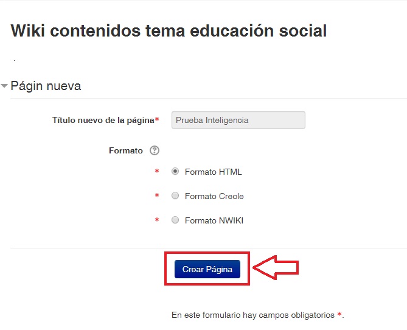Click the Título nuevo de la página label
This screenshot has height=330, width=407.
point(103,120)
